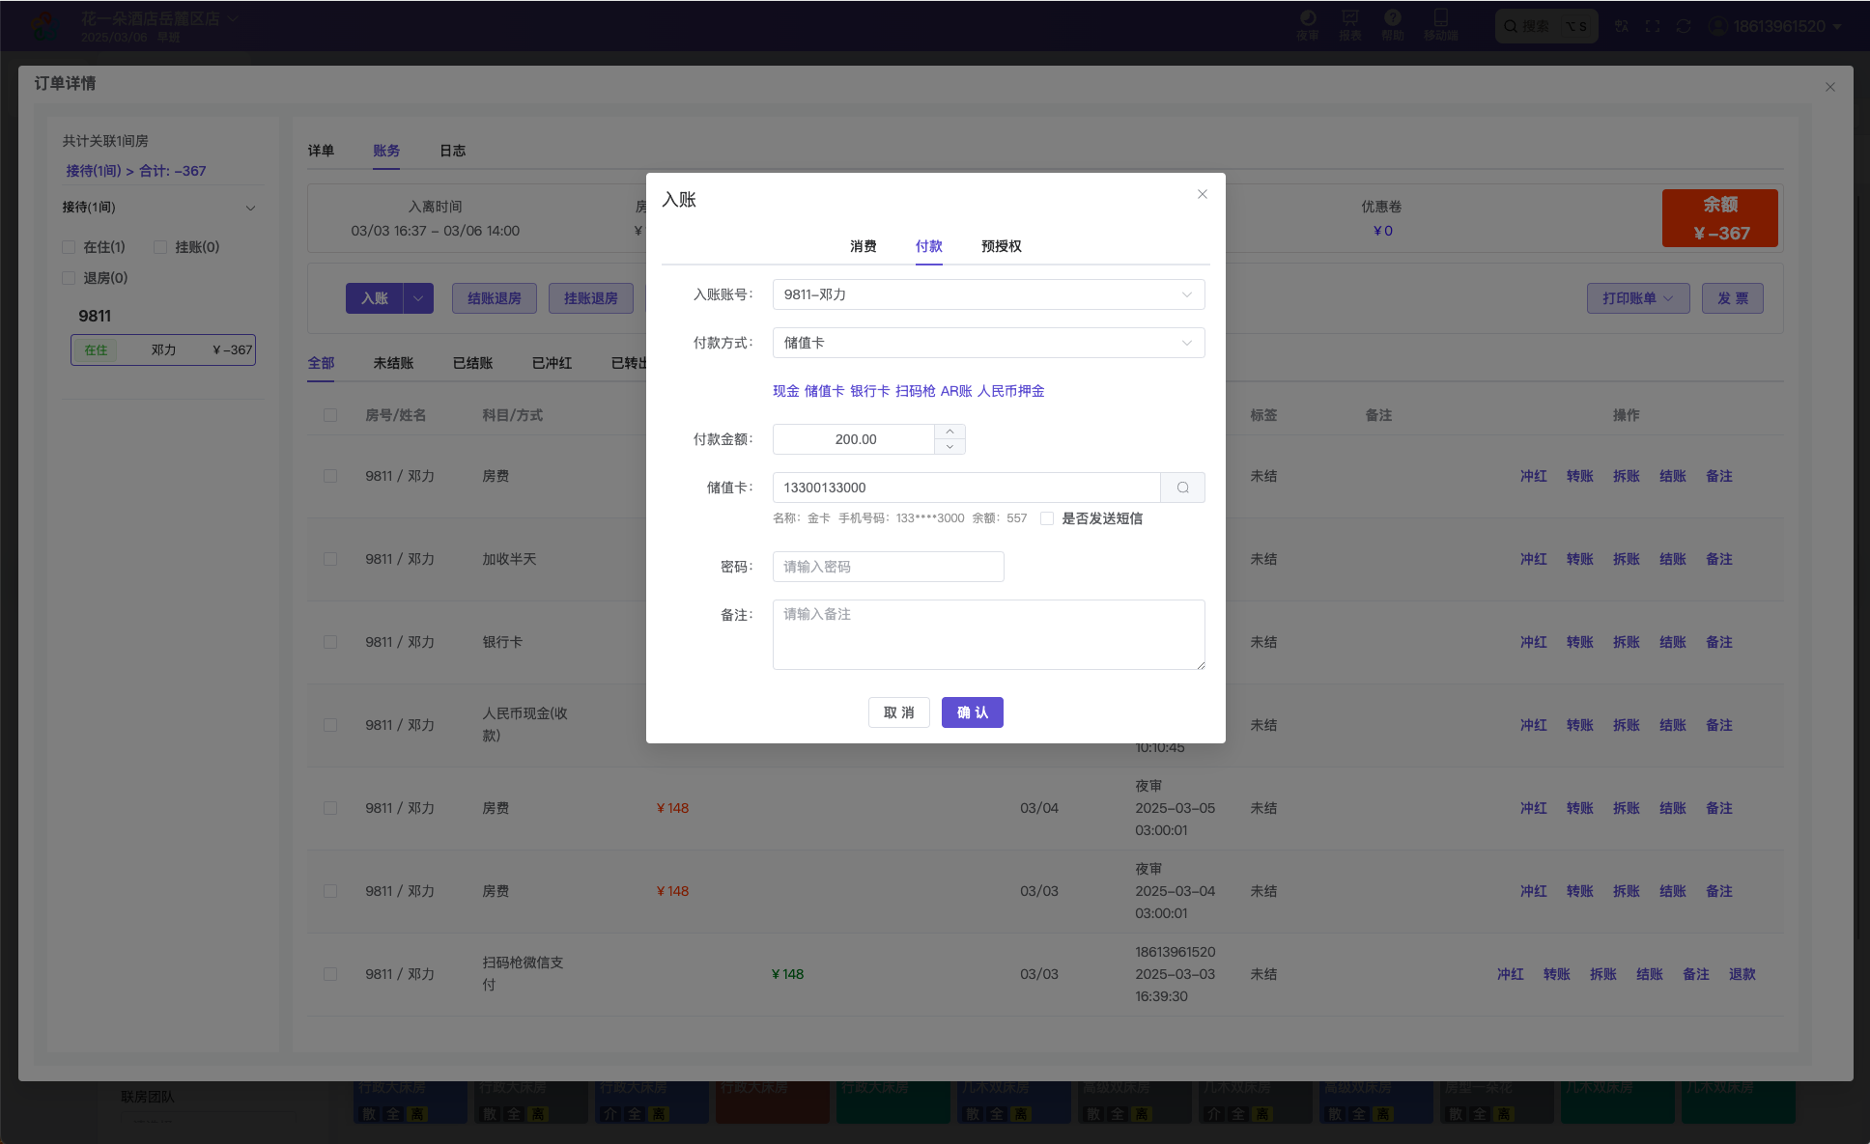
Task: Open hotel name dropdown in top bar
Action: pyautogui.click(x=159, y=18)
